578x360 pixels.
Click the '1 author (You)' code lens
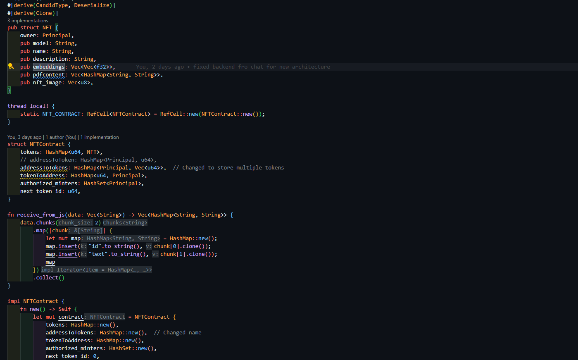click(x=61, y=137)
